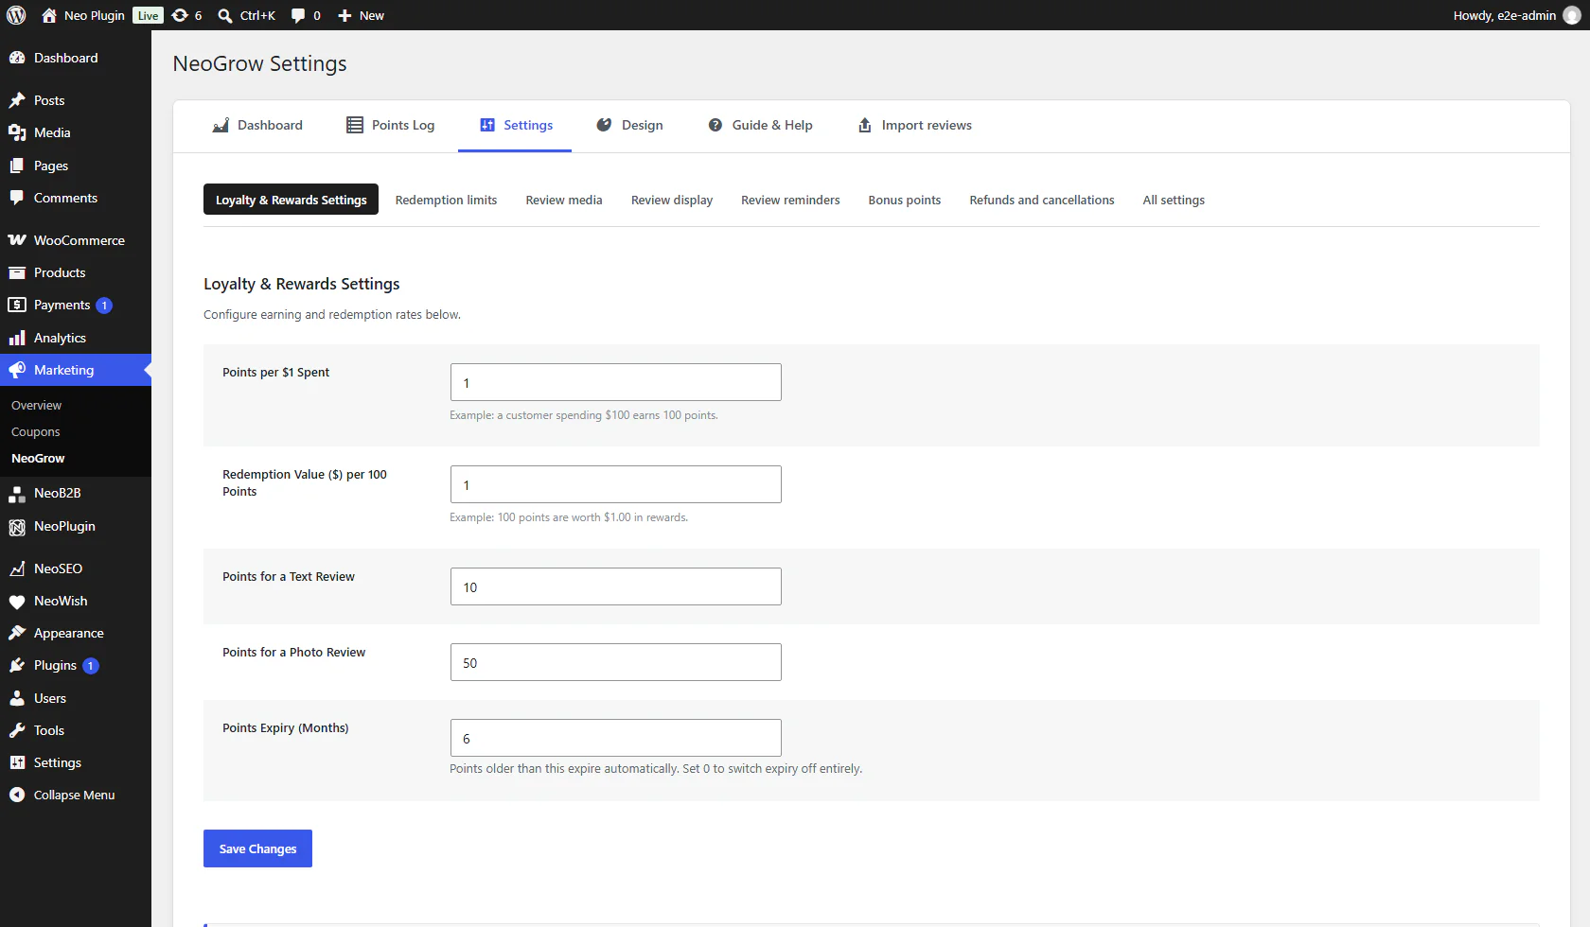Go to Review reminders section
The image size is (1590, 927).
click(x=790, y=200)
